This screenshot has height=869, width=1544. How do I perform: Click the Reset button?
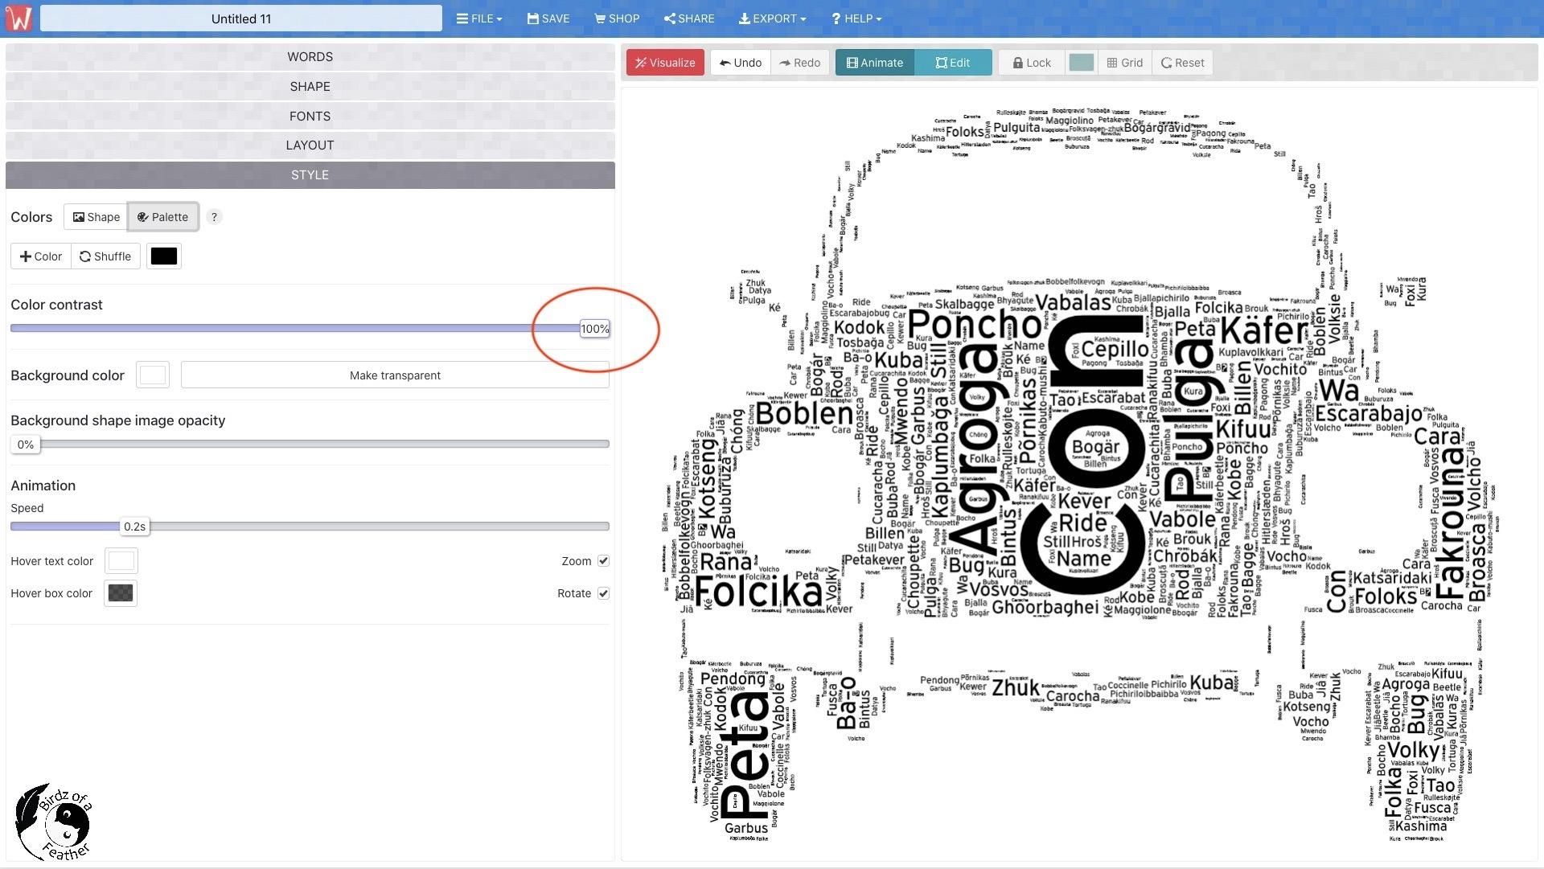pyautogui.click(x=1182, y=63)
